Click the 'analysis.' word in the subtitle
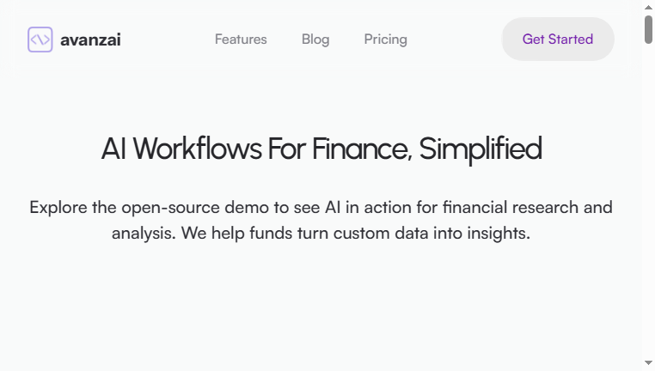This screenshot has width=655, height=371. (x=144, y=234)
